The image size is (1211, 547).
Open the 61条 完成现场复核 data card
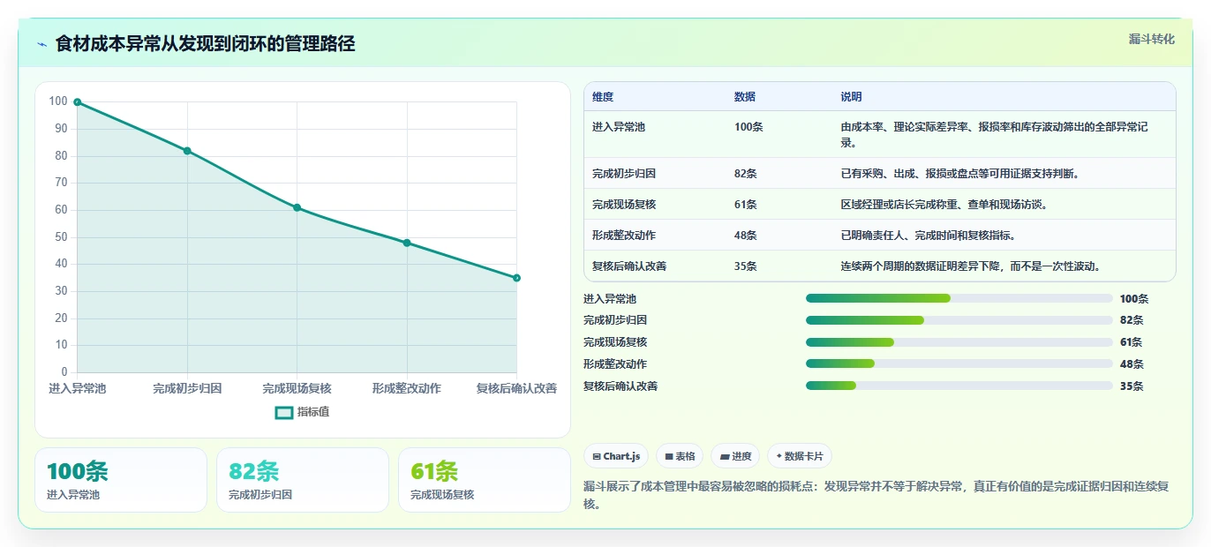pyautogui.click(x=485, y=480)
